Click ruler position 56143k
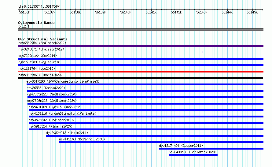This screenshot has height=167, width=272. pyautogui.click(x=202, y=12)
